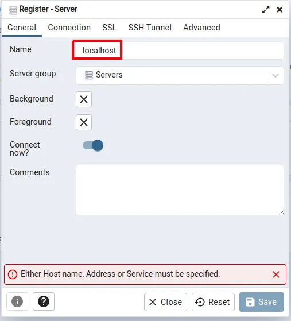Pick a Foreground color swatch

84,122
